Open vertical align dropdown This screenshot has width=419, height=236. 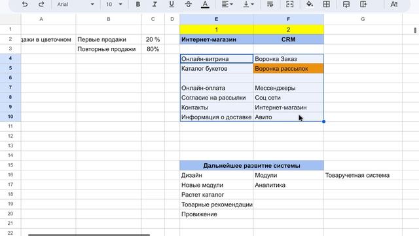[248, 5]
